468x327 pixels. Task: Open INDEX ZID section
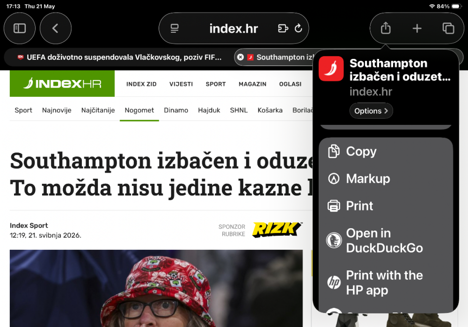(141, 84)
